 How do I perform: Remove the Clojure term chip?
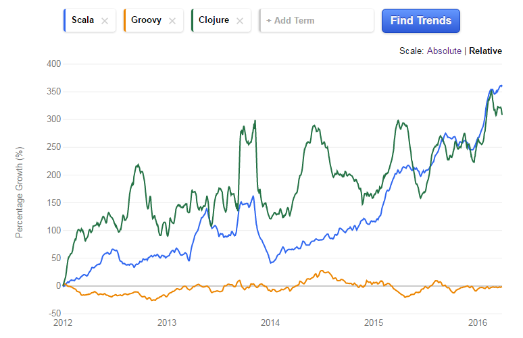(x=239, y=21)
